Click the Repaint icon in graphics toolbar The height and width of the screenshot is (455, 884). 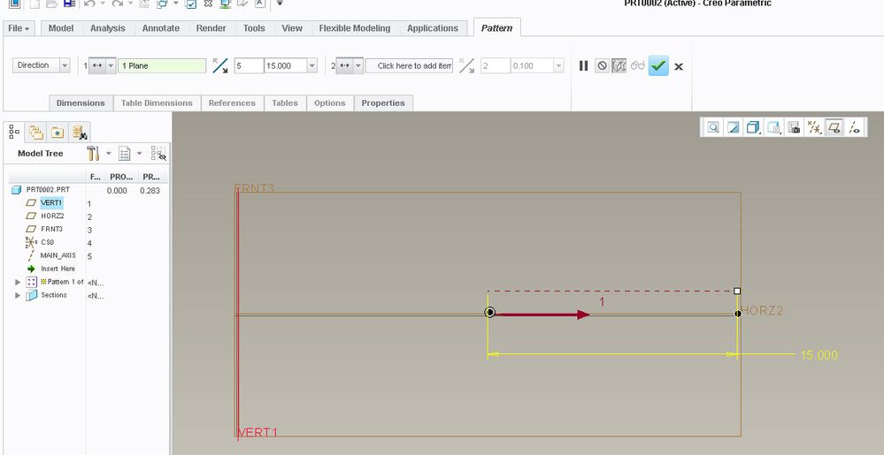pyautogui.click(x=733, y=128)
